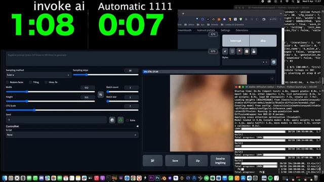The height and width of the screenshot is (182, 324).
Task: Tick the Extra seed checkbox
Action: coord(127,120)
